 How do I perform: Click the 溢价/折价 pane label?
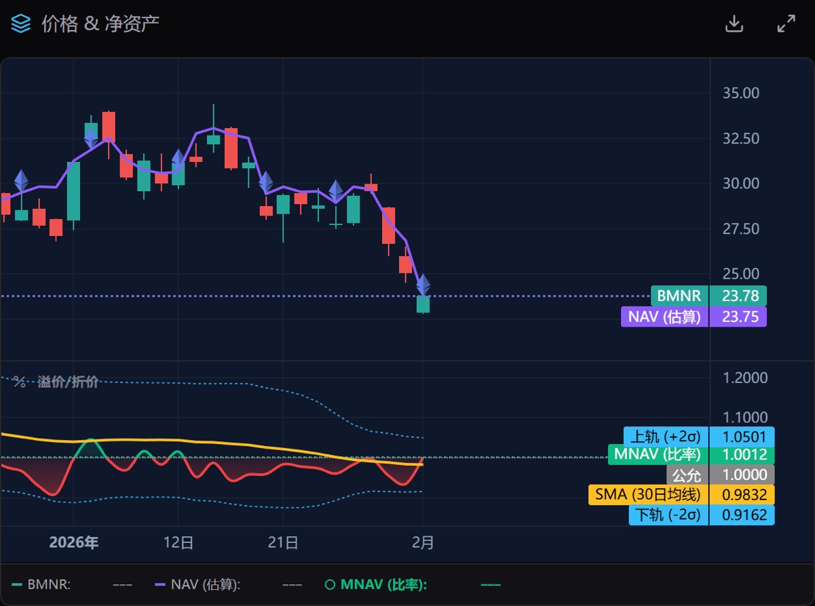[68, 382]
